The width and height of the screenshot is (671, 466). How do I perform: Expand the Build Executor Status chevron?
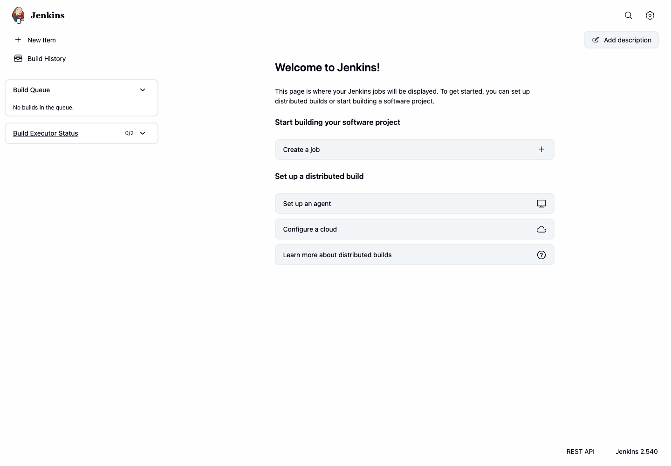click(143, 133)
